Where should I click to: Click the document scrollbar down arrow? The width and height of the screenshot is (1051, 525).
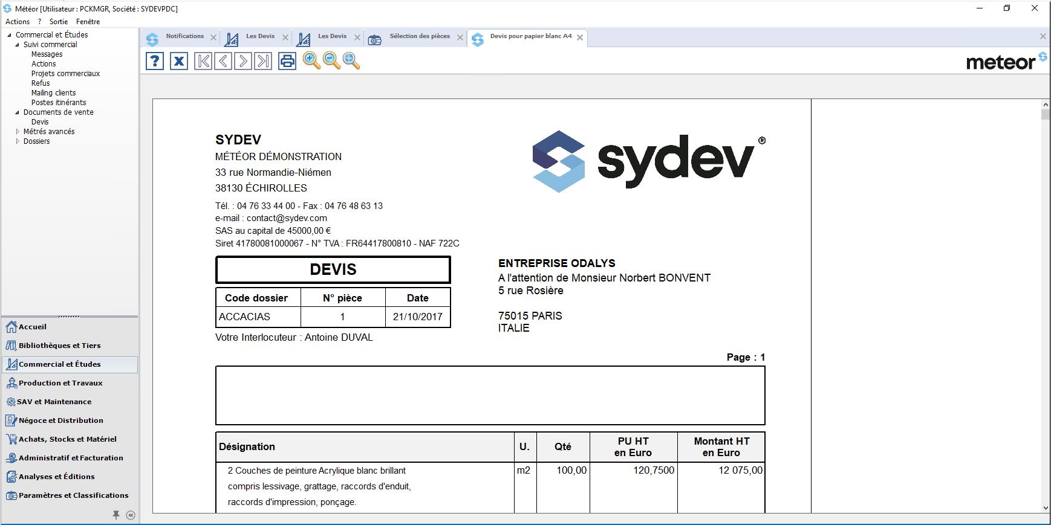1046,509
